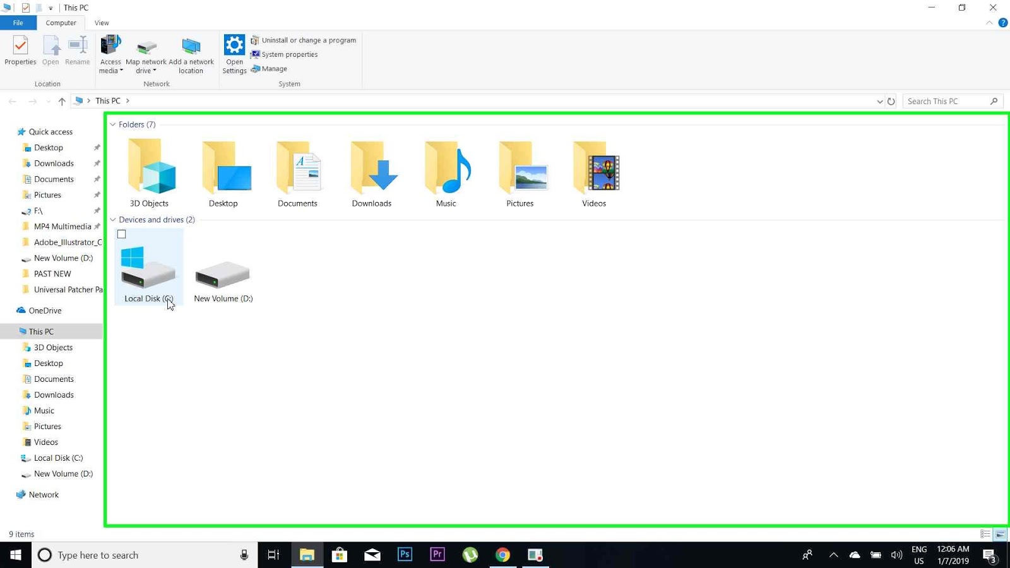
Task: Collapse the Folders (7) section
Action: click(112, 124)
